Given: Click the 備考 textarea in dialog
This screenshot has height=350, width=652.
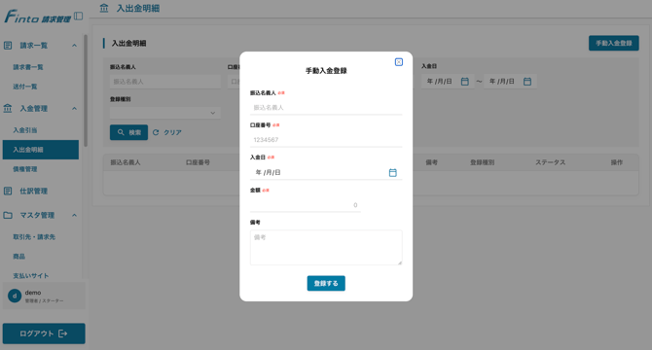Looking at the screenshot, I should click(x=326, y=248).
